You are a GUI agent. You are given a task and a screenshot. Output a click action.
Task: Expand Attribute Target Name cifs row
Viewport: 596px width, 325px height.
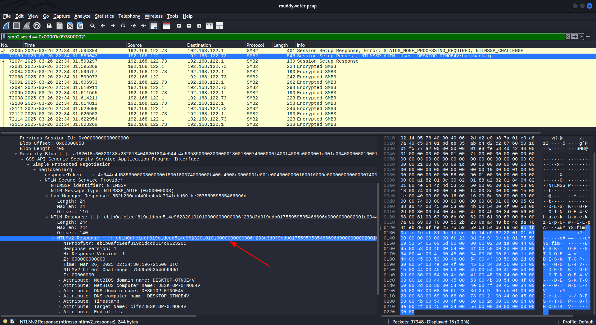[59, 307]
